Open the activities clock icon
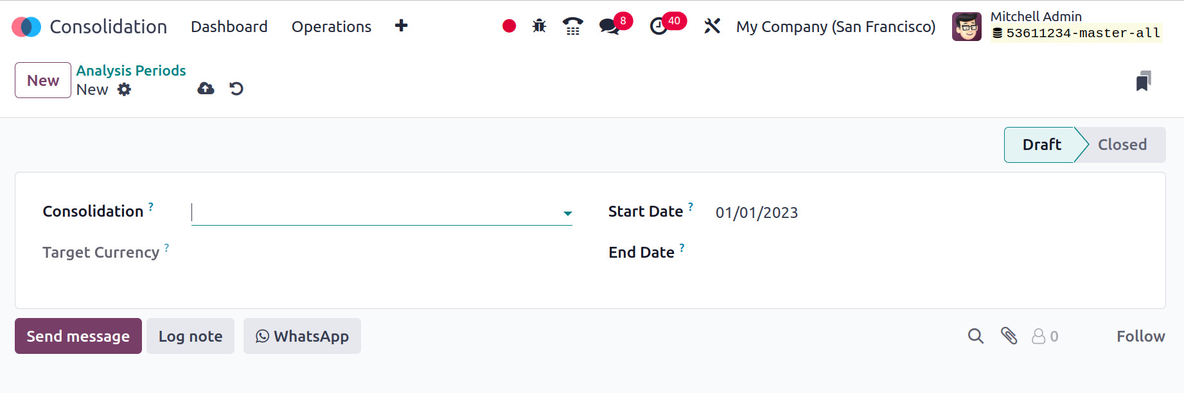1184x393 pixels. 658,26
